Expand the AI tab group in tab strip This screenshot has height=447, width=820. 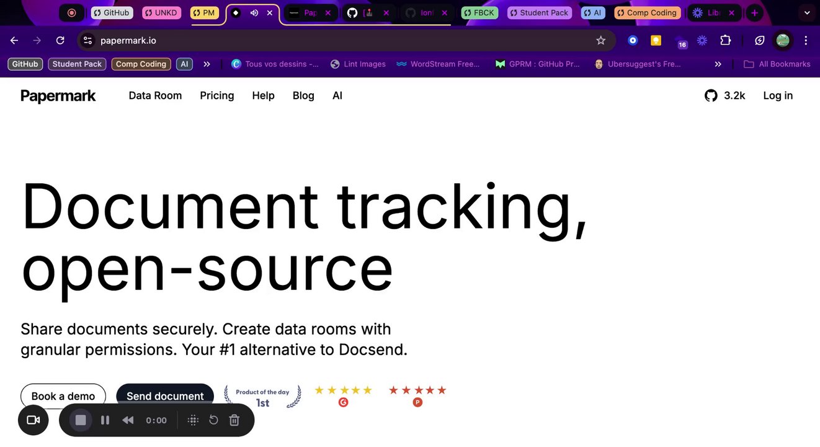(x=594, y=12)
